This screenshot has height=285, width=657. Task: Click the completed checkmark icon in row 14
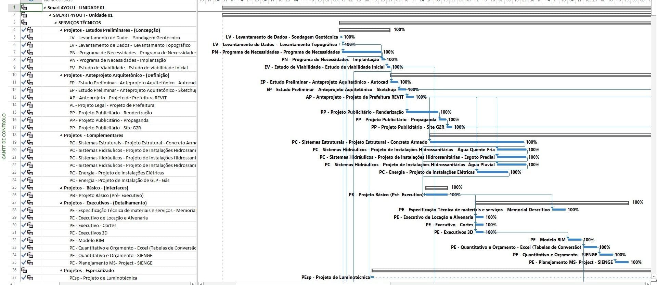pos(24,105)
